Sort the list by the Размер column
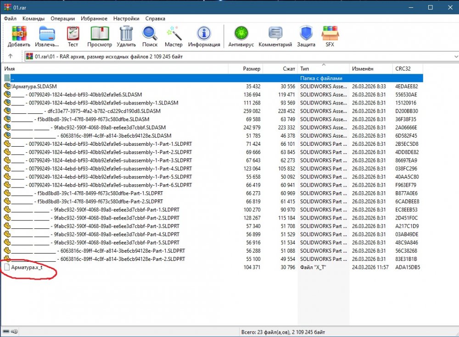459x337 pixels. tap(246, 68)
